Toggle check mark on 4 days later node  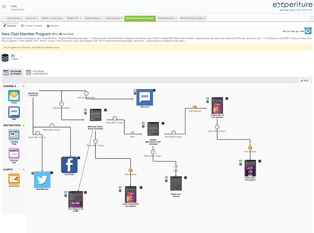tap(207, 102)
